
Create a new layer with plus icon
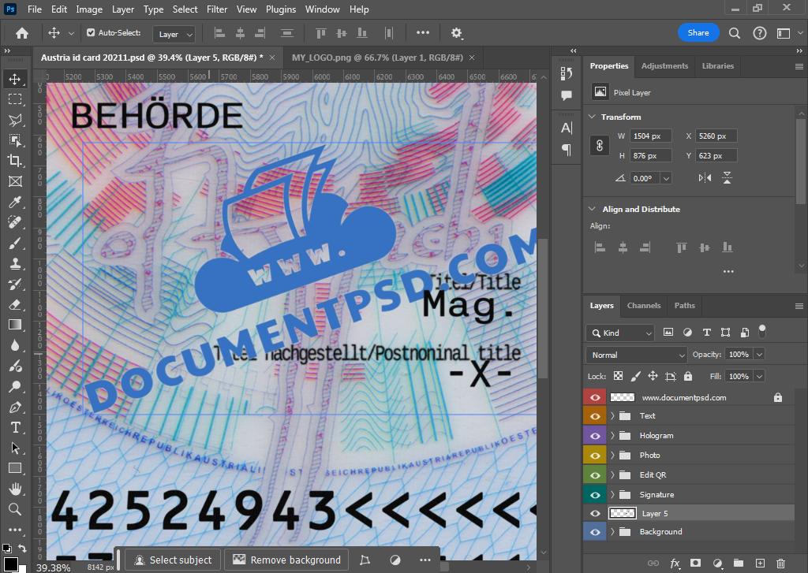[760, 564]
